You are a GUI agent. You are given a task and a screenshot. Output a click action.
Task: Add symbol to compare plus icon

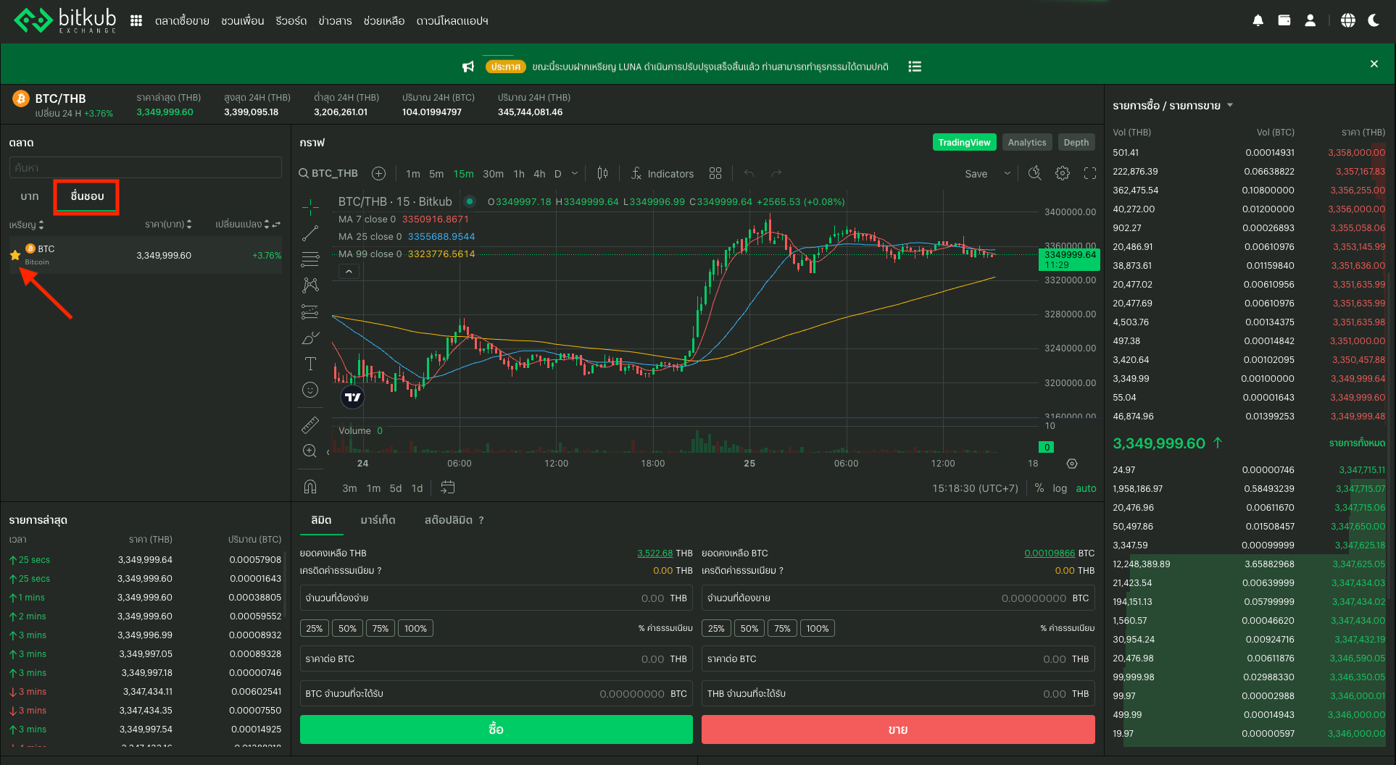(378, 173)
